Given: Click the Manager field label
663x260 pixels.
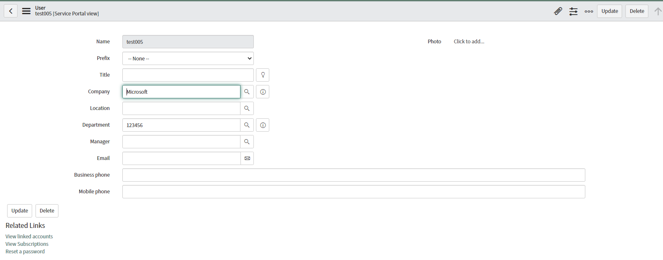Looking at the screenshot, I should [x=100, y=142].
